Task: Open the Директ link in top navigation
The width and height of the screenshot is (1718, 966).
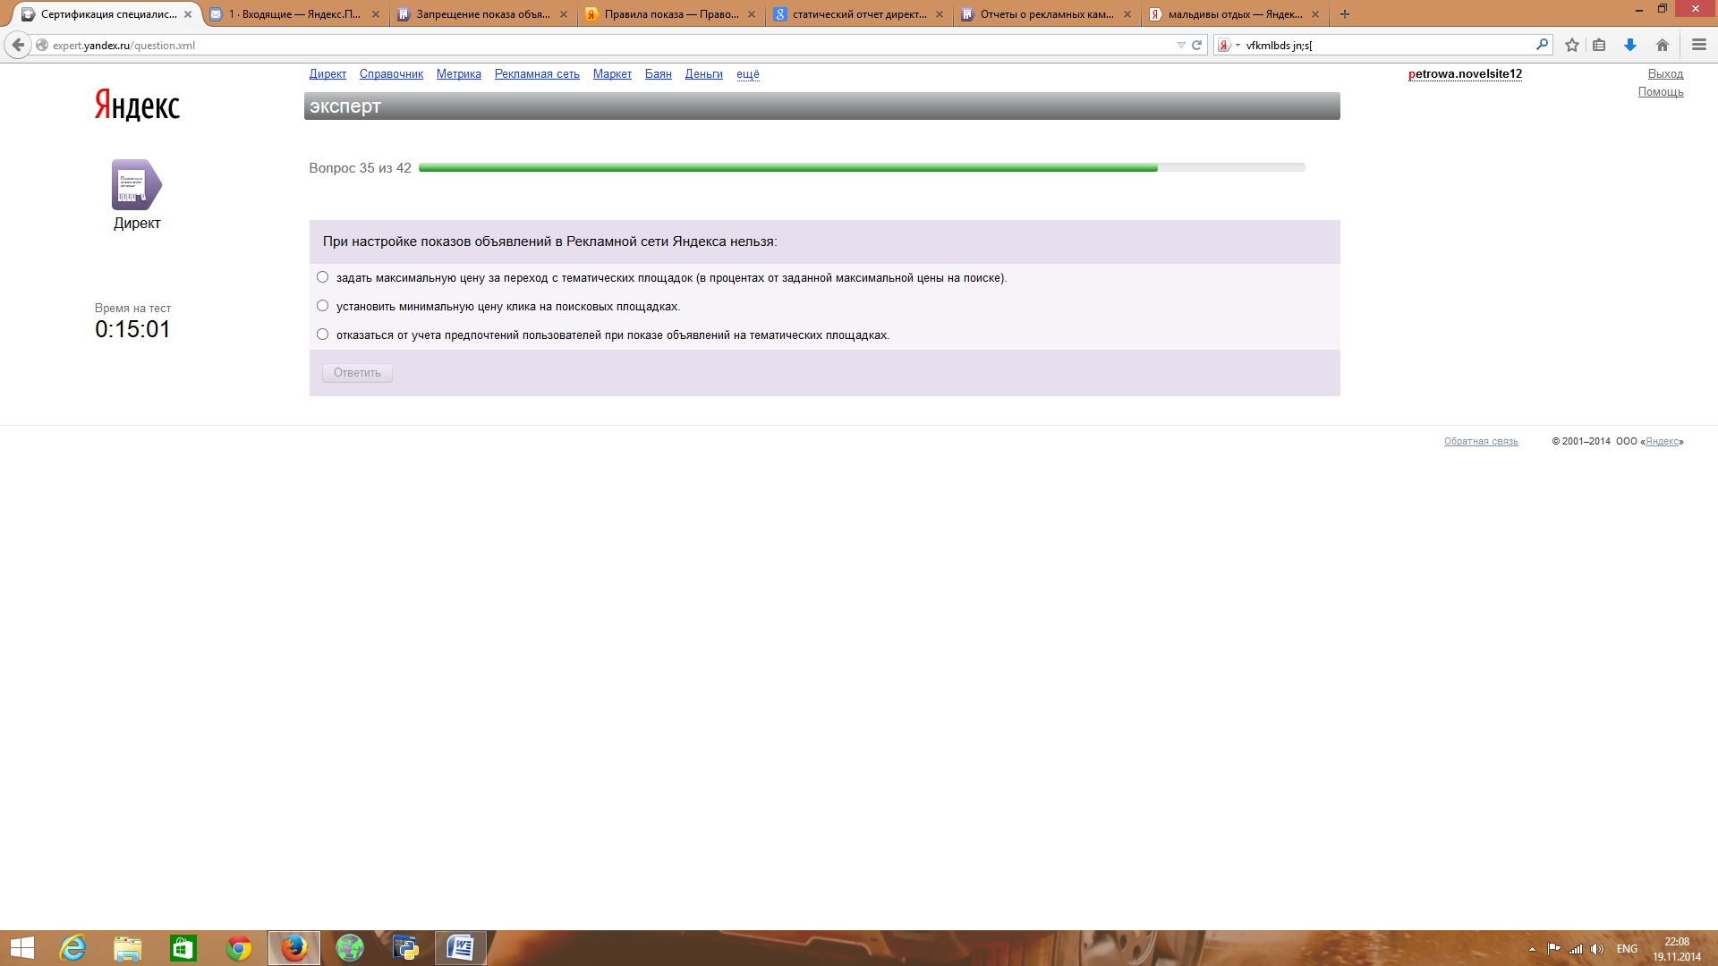Action: 327,74
